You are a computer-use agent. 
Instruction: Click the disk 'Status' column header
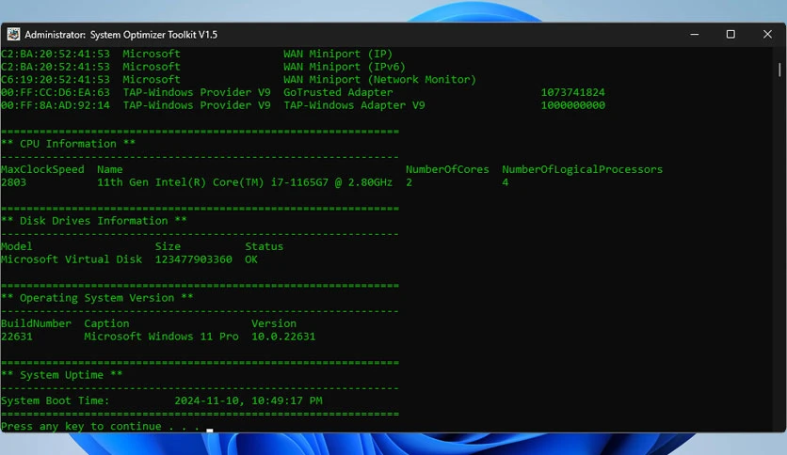(264, 246)
